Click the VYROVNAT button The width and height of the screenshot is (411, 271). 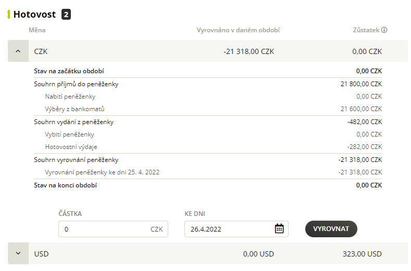tap(331, 229)
